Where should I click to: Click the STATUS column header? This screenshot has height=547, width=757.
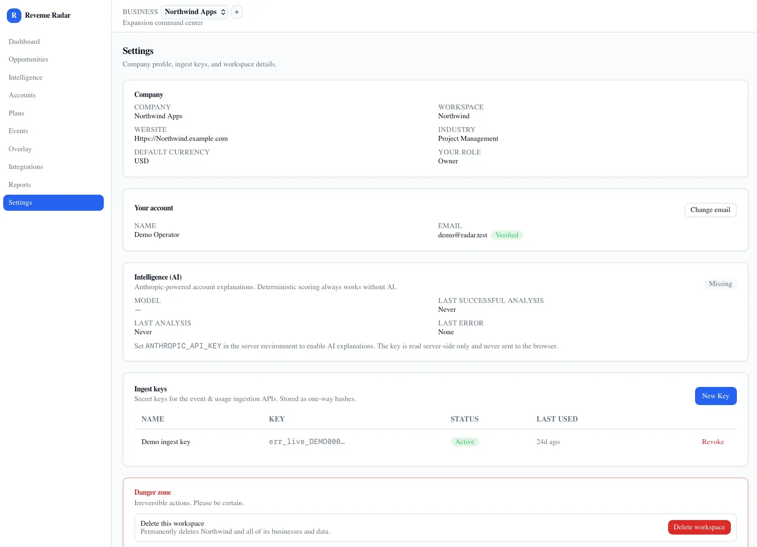[x=465, y=419]
